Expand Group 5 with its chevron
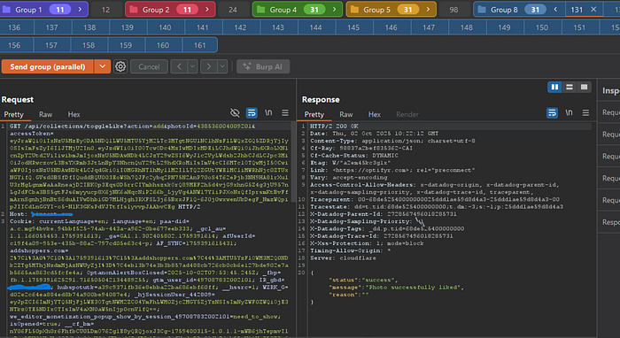Viewport: 620px width, 338px height. [428, 10]
